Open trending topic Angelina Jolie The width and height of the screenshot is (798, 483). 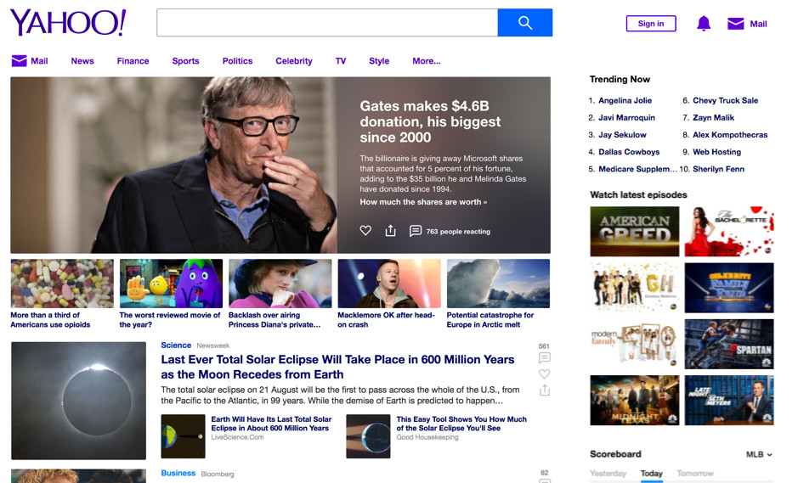(625, 100)
